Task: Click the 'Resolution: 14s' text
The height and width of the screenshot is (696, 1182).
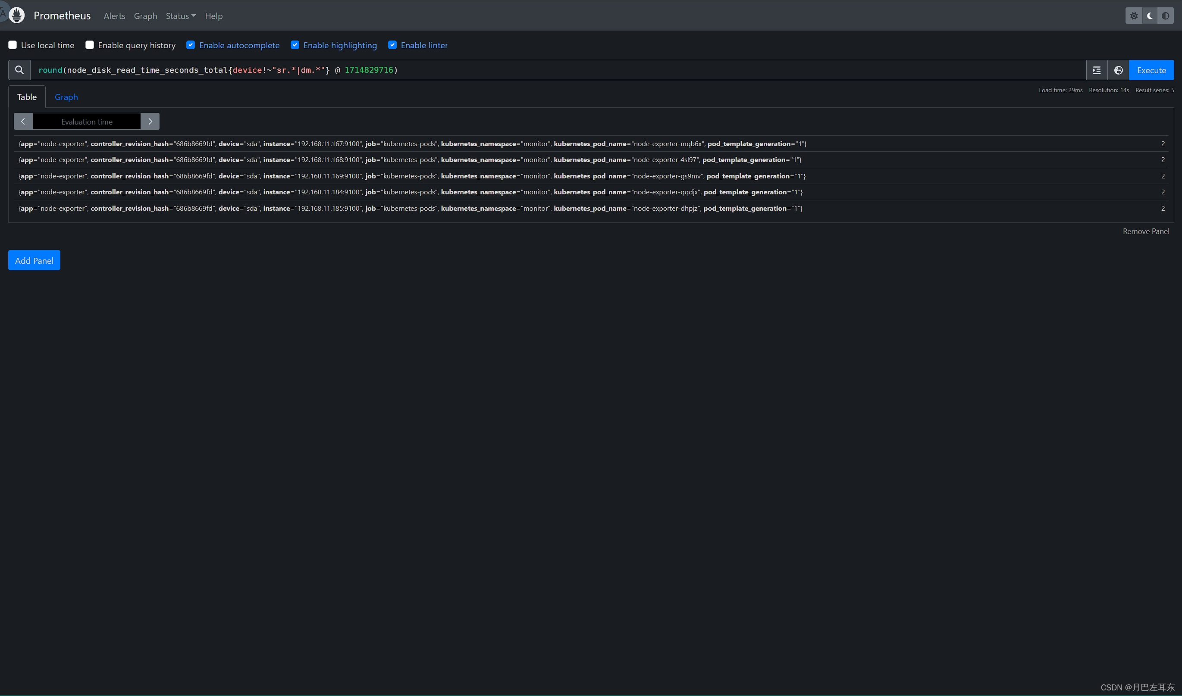Action: tap(1109, 90)
